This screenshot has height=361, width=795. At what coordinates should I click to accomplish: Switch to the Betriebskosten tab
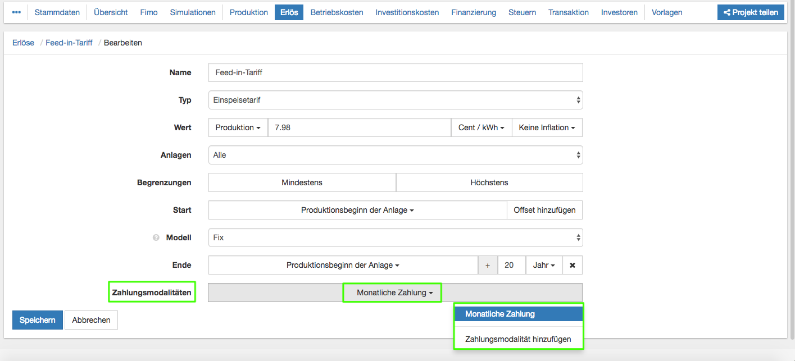pos(337,12)
